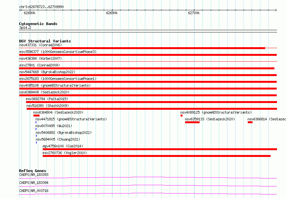The width and height of the screenshot is (286, 198).
Task: Click the blue marker under nsv4471815
Action: [36, 122]
